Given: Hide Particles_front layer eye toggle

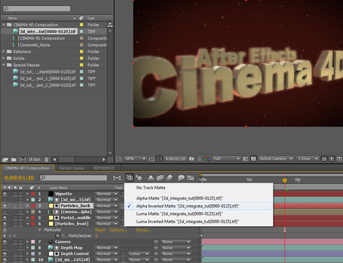Looking at the screenshot, I should pyautogui.click(x=5, y=224).
